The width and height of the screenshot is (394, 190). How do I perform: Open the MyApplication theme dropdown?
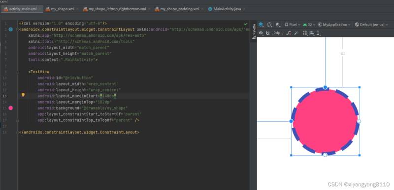(x=334, y=25)
